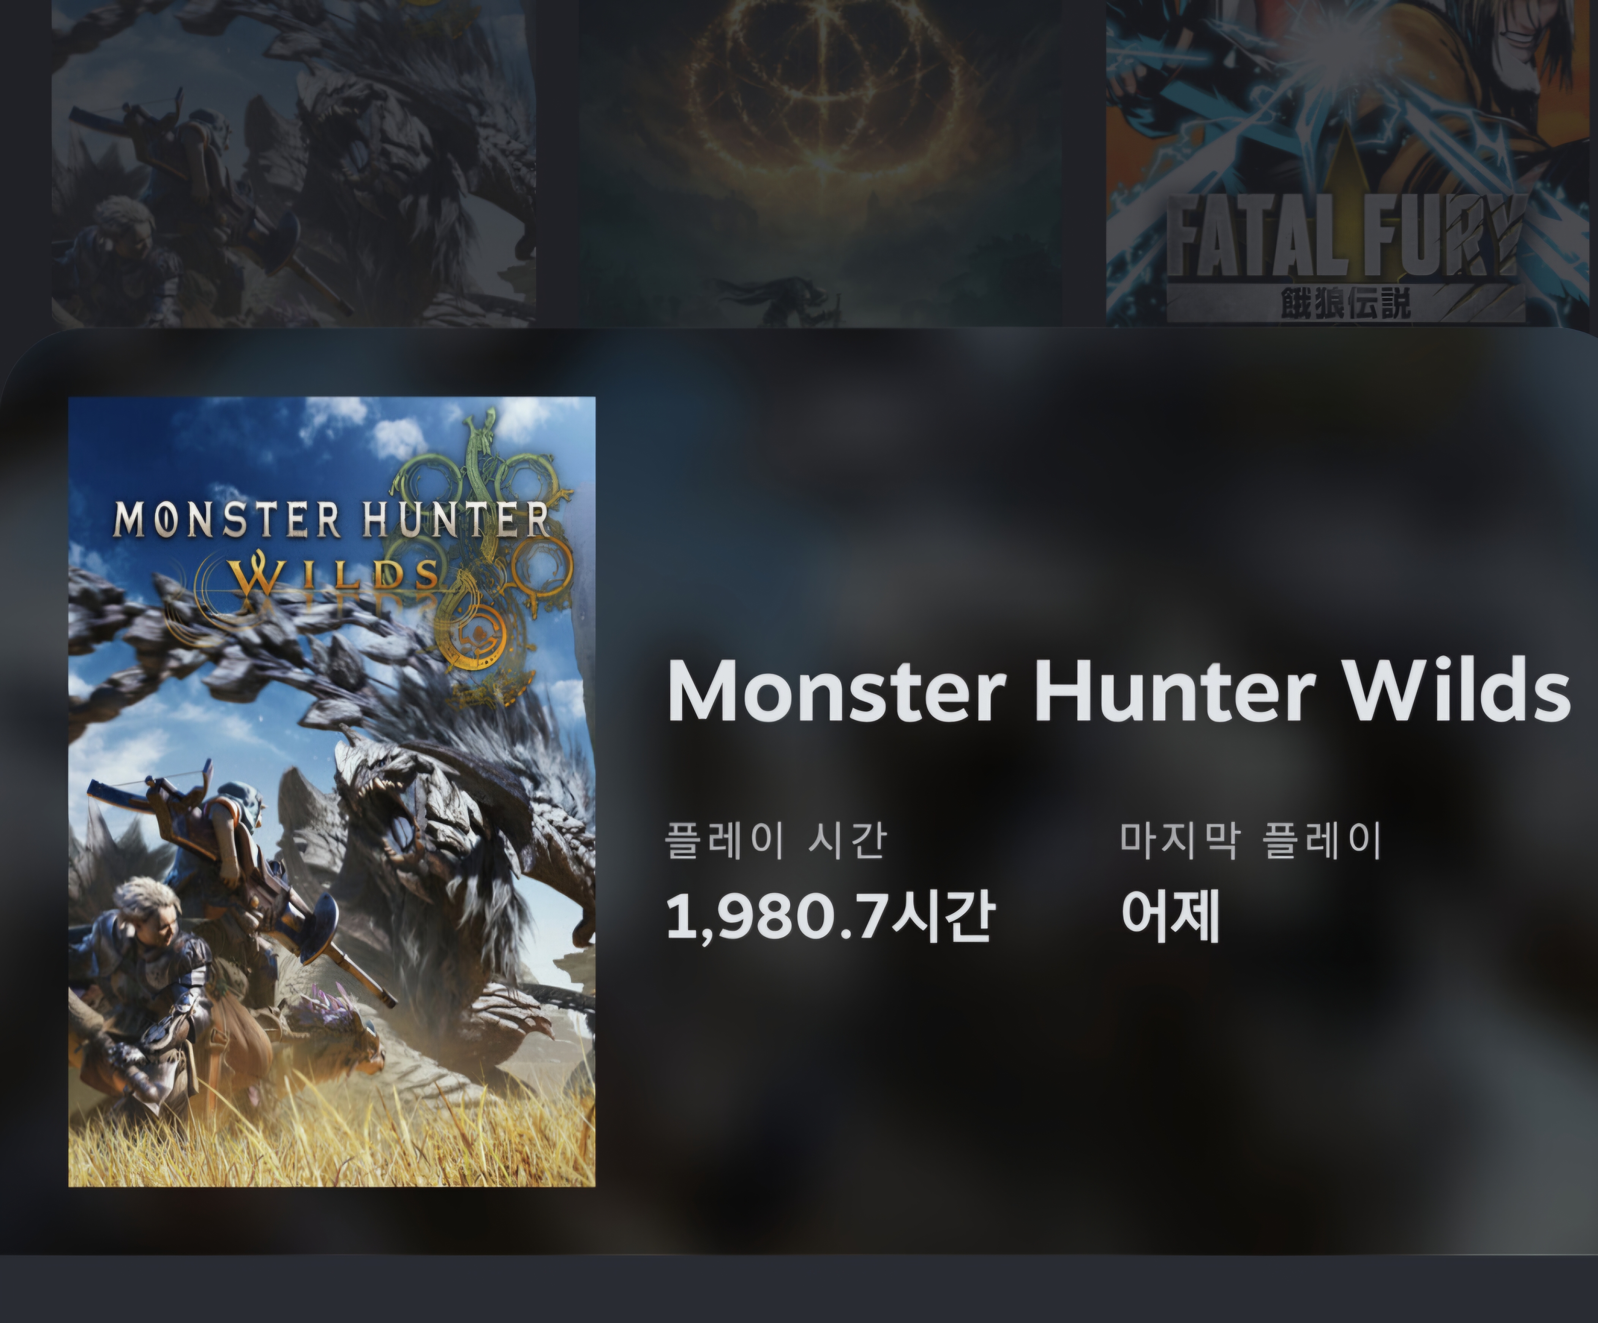This screenshot has height=1323, width=1598.
Task: Open the Fatal Fury game thumbnail
Action: 1347,163
